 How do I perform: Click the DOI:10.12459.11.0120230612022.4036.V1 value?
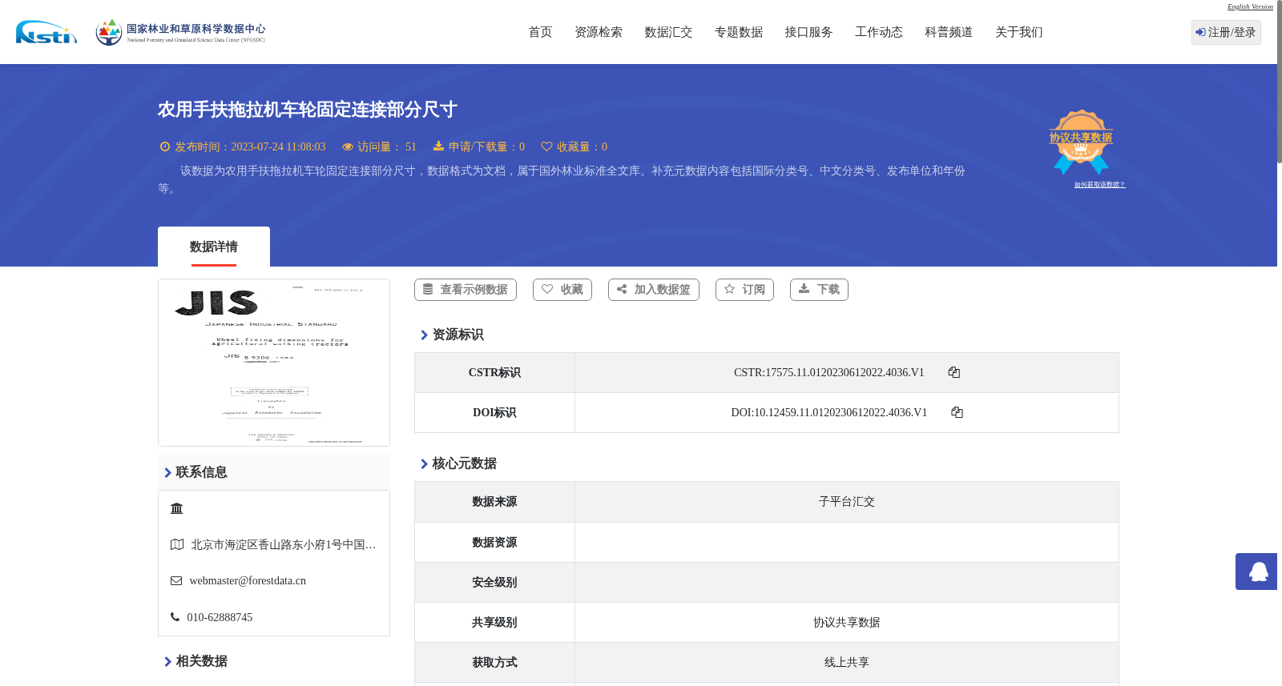829,412
